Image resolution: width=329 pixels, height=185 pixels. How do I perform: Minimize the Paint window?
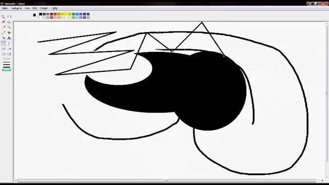tap(310, 4)
